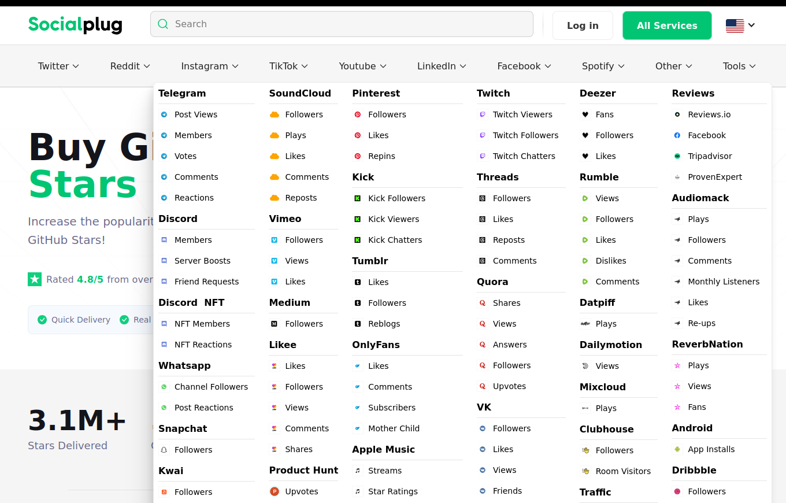Open Apple Music Star Ratings link
The image size is (786, 503).
point(392,491)
